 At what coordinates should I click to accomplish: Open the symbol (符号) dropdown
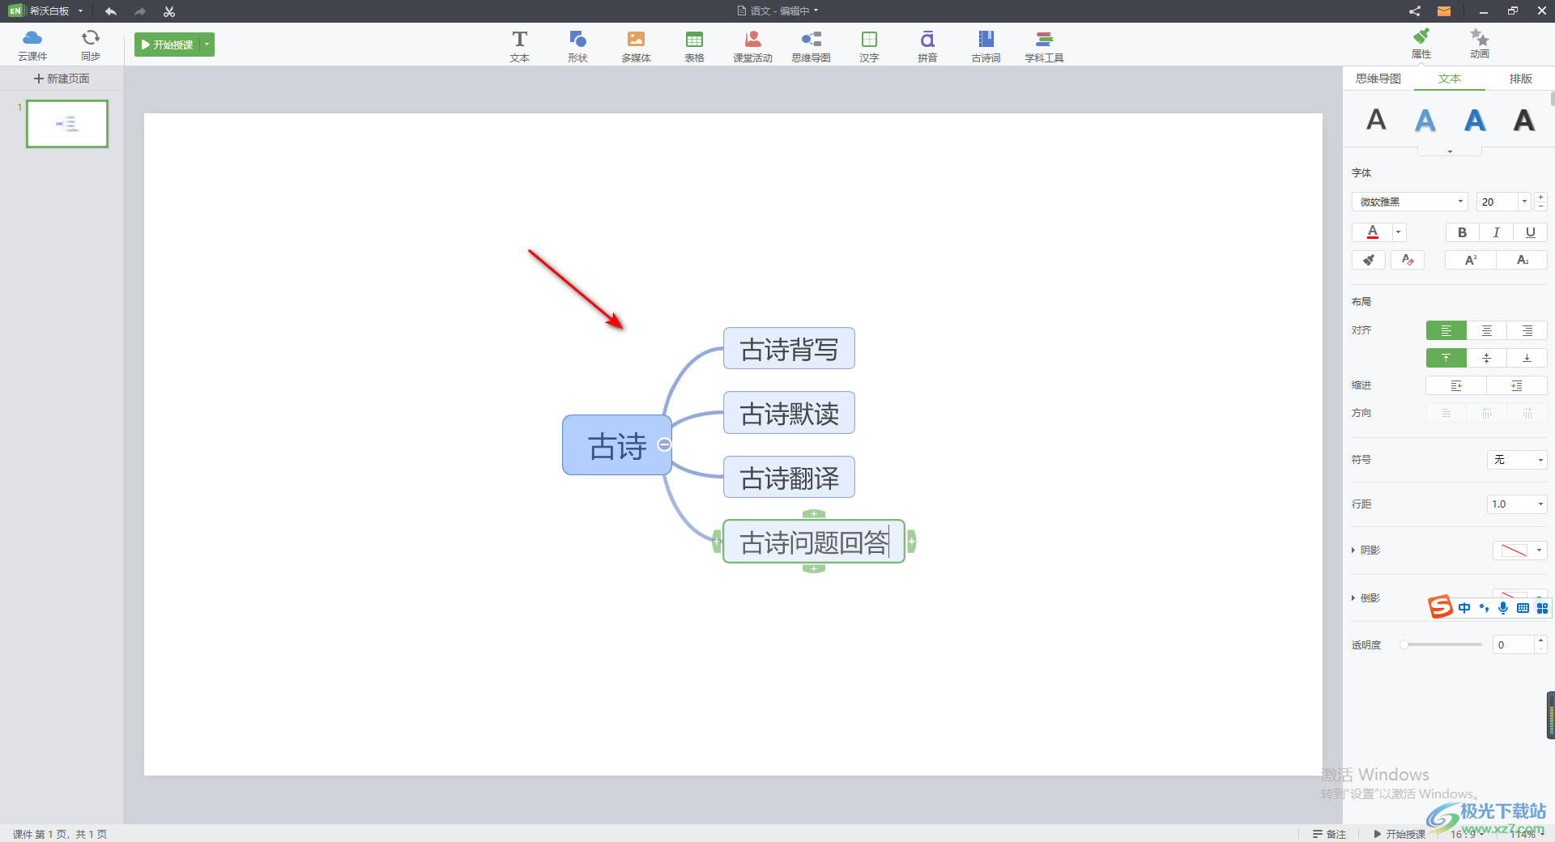pos(1517,460)
